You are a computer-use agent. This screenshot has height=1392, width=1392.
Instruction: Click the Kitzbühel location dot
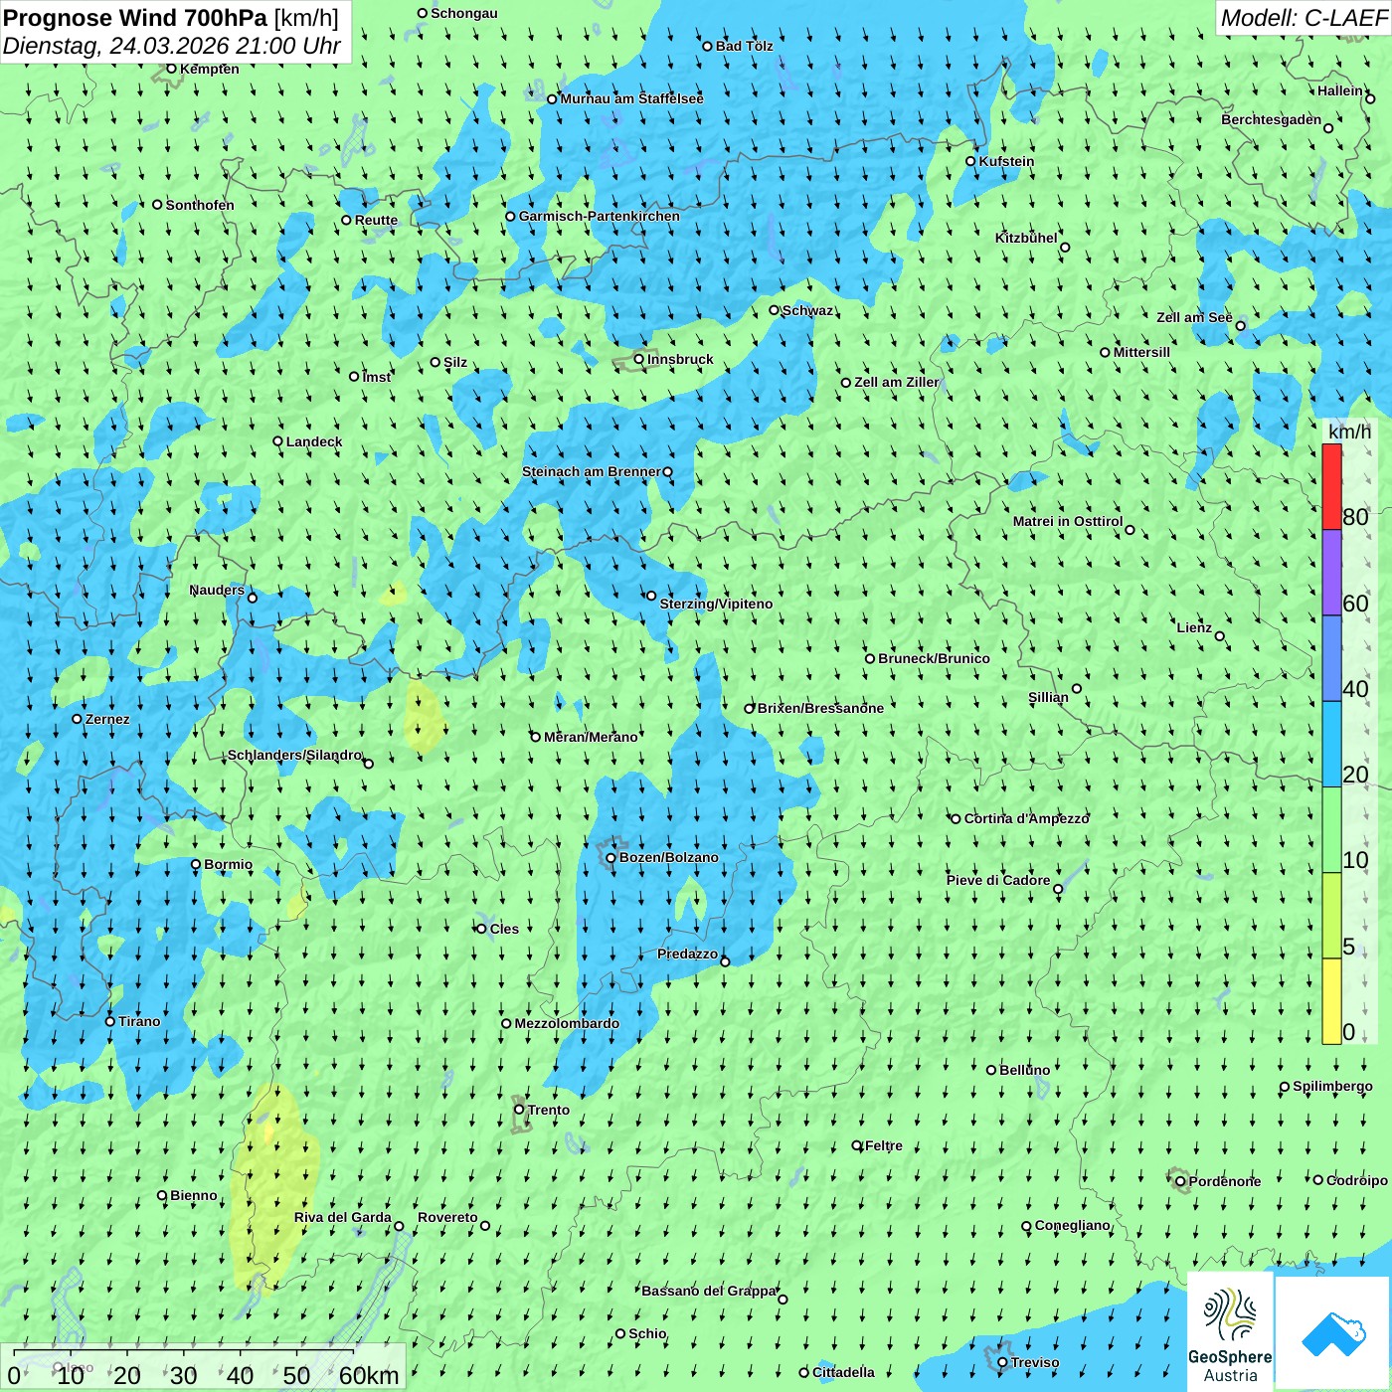pyautogui.click(x=1065, y=248)
